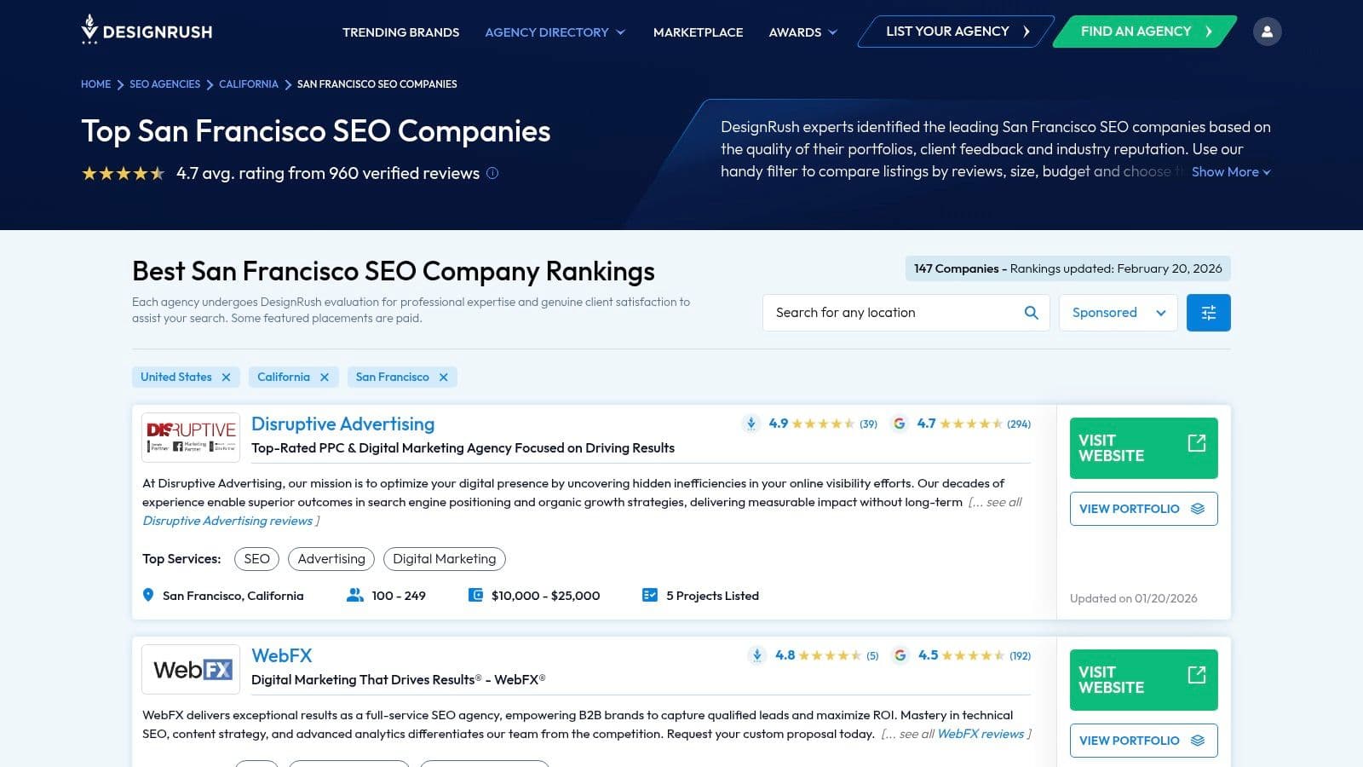Click the external link icon on Disruptive Advertising Visit Website
The width and height of the screenshot is (1363, 767).
pos(1197,443)
